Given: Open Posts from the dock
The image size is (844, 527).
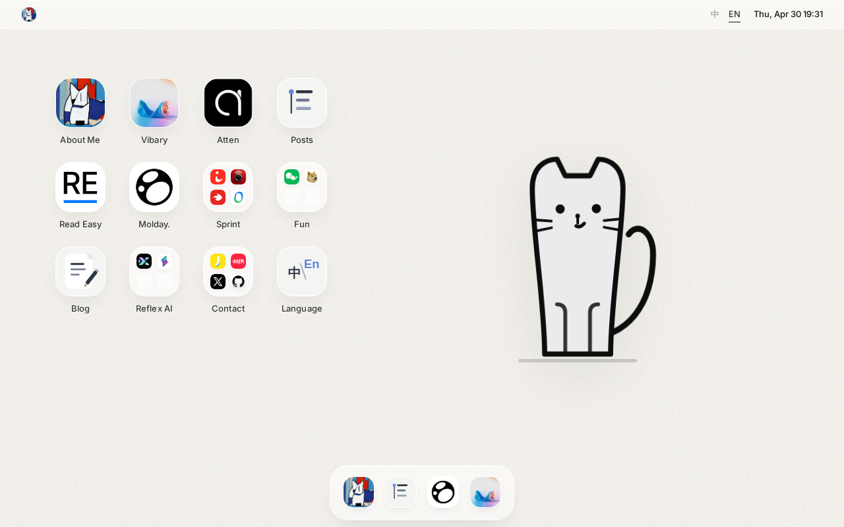Looking at the screenshot, I should pos(401,492).
